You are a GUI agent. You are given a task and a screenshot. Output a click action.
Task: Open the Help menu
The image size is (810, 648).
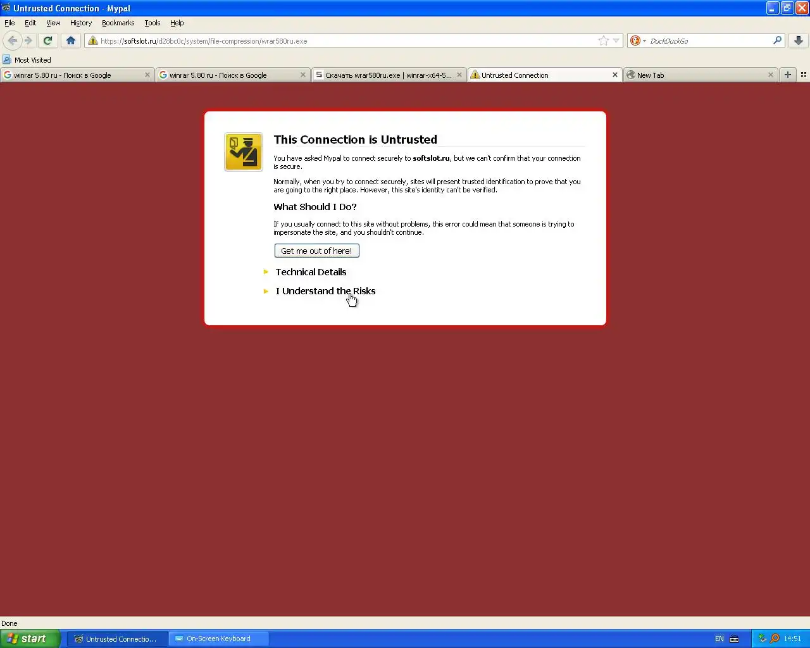177,23
